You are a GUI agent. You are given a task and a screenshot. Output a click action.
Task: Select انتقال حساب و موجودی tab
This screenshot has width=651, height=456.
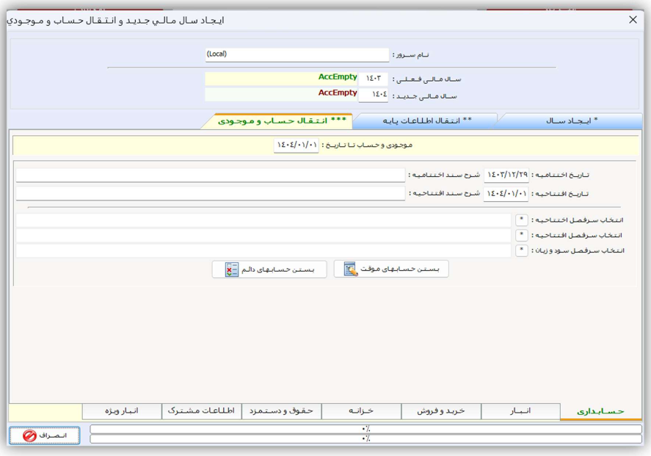pos(282,121)
